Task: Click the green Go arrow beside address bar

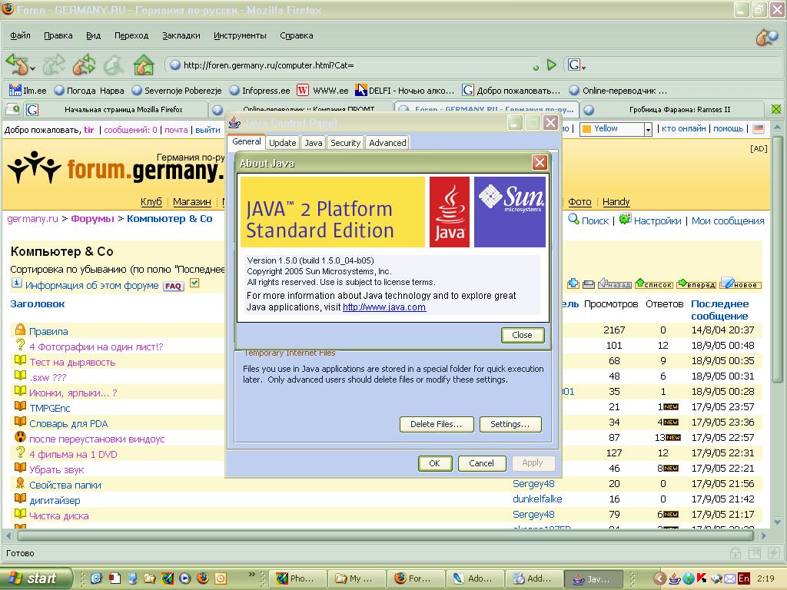Action: (552, 65)
